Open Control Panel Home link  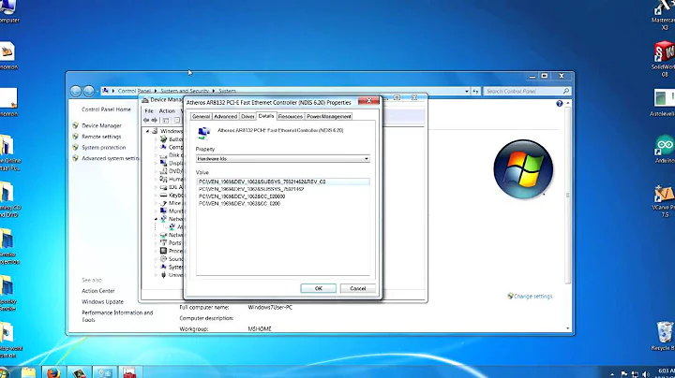click(106, 109)
